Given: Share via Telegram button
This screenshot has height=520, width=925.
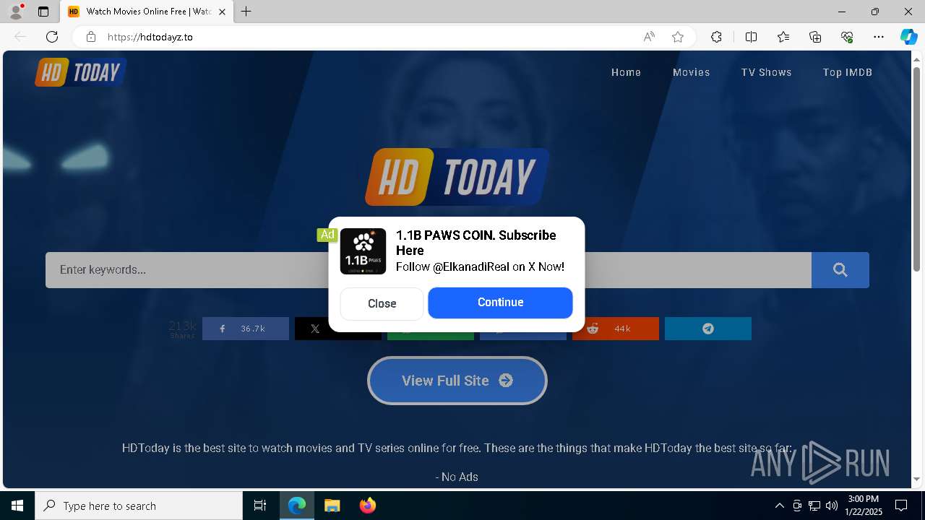Looking at the screenshot, I should [x=708, y=329].
